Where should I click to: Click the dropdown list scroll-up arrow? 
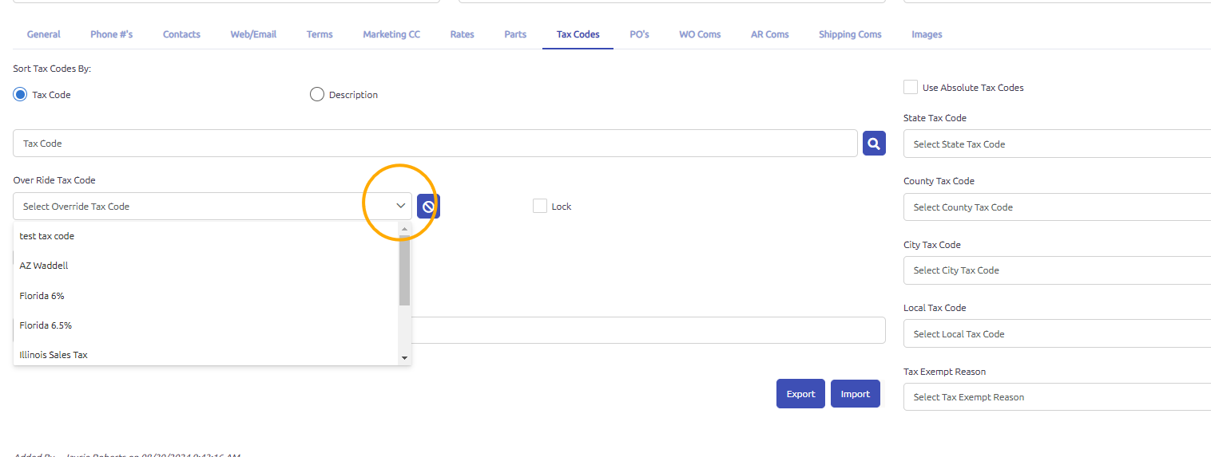pyautogui.click(x=404, y=229)
